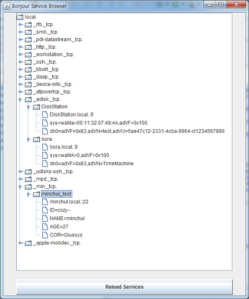Click the Java icon in title bar
249x299 pixels.
pyautogui.click(x=6, y=6)
